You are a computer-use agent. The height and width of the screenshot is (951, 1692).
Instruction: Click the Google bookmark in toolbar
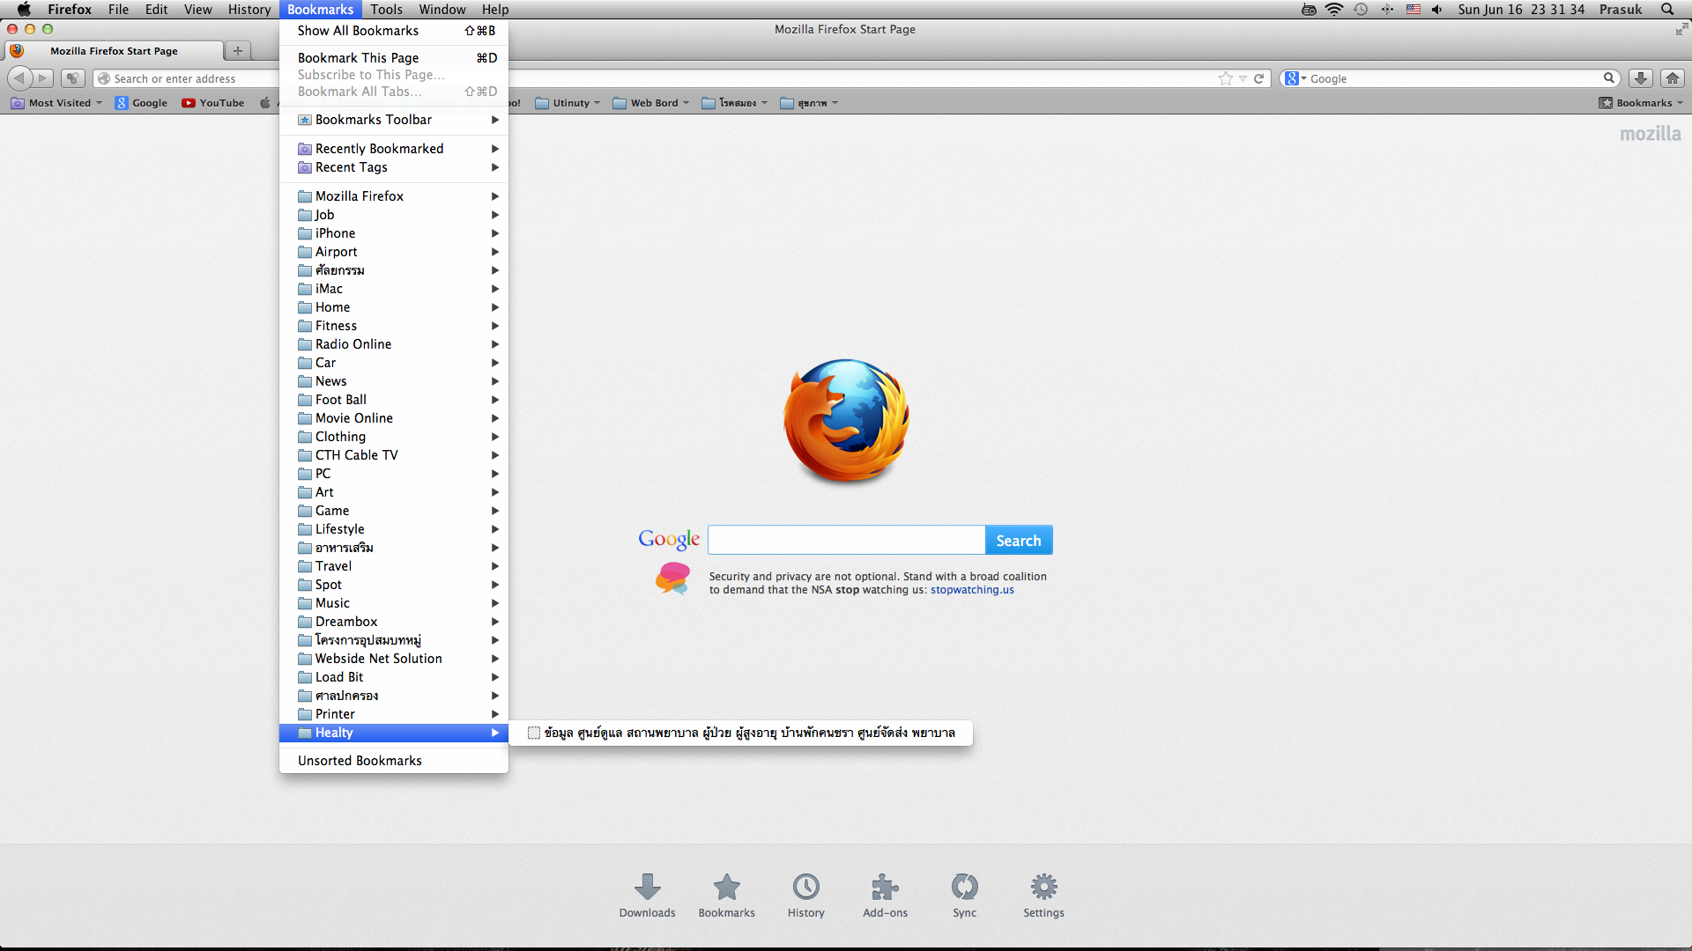coord(141,103)
